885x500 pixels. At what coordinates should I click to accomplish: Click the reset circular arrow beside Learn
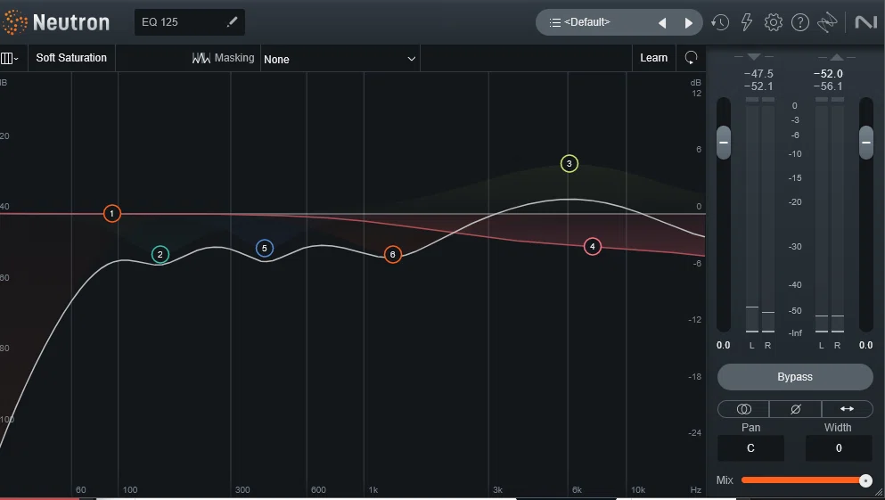click(691, 58)
